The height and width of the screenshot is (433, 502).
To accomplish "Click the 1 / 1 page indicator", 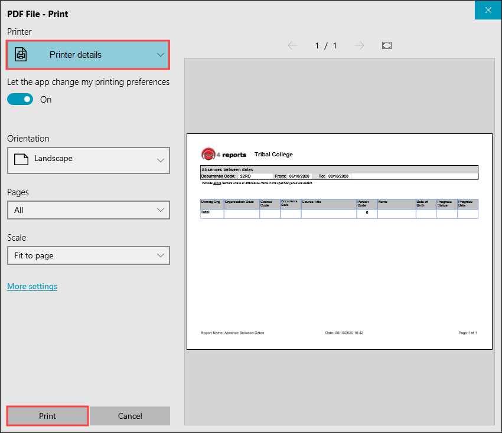I will point(325,45).
